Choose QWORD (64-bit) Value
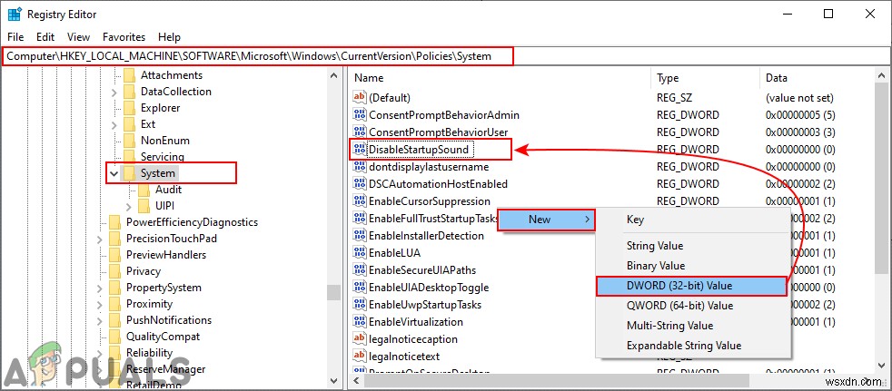Screen dimensions: 892x391 tap(693, 306)
